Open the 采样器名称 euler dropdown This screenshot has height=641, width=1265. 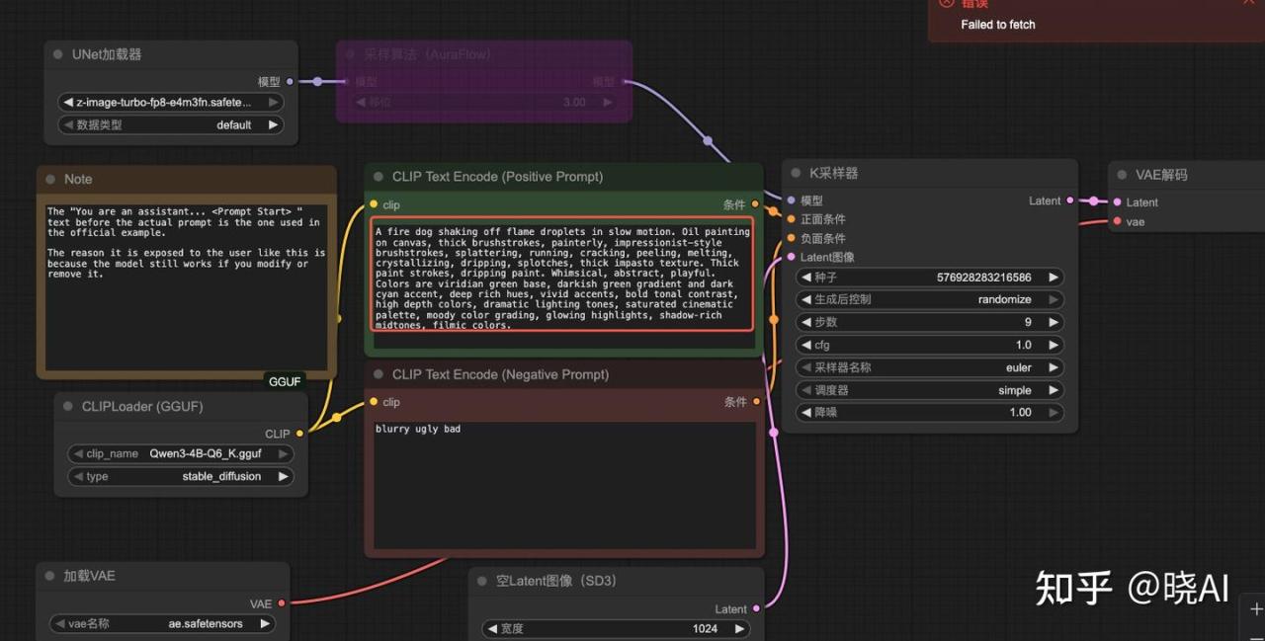click(929, 367)
